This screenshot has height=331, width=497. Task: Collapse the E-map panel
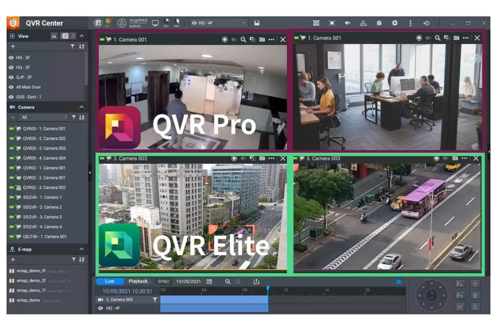(82, 249)
